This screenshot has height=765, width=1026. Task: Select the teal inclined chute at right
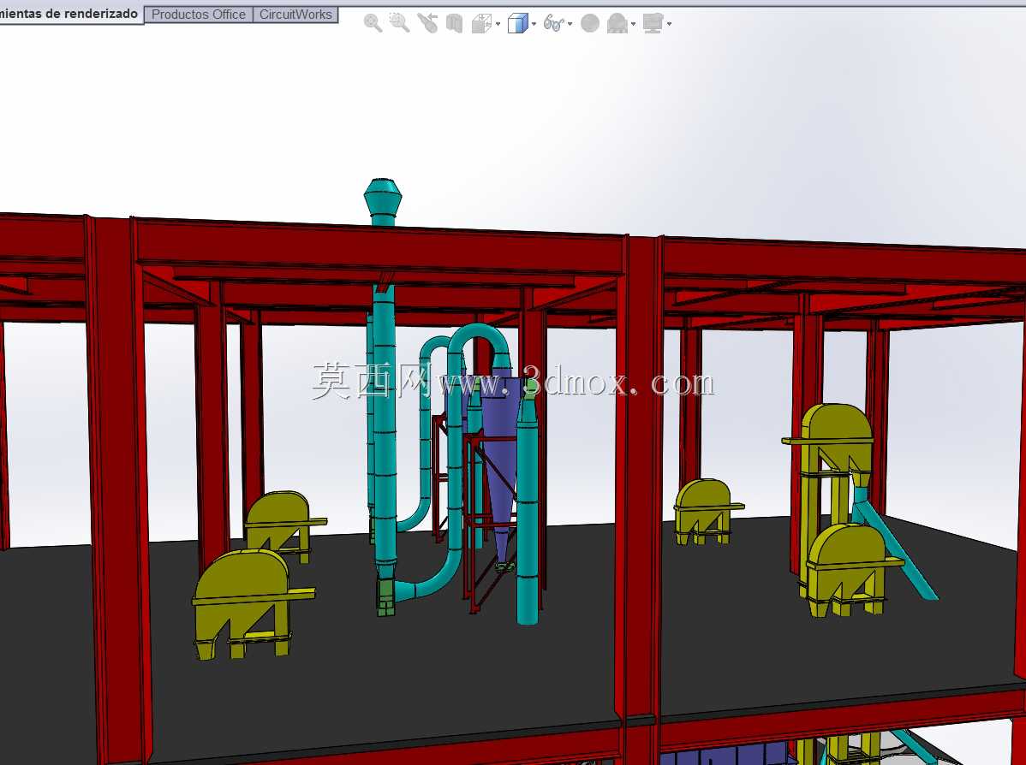coord(894,546)
